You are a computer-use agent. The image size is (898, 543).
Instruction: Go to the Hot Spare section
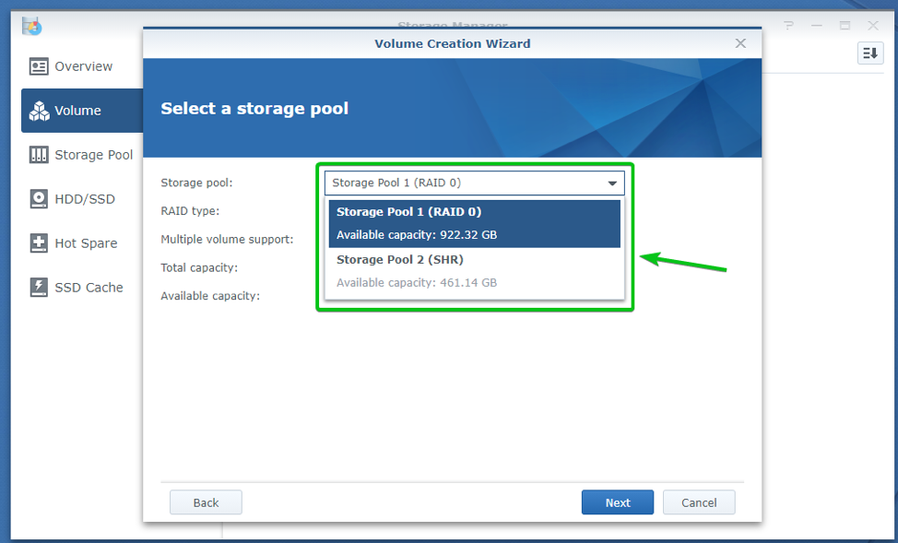86,243
